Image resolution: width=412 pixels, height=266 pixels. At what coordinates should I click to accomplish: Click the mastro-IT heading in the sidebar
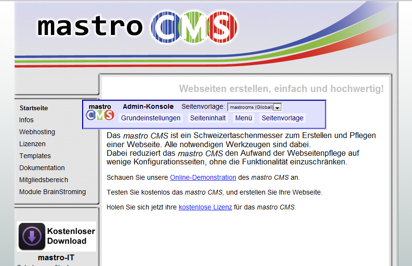[56, 257]
